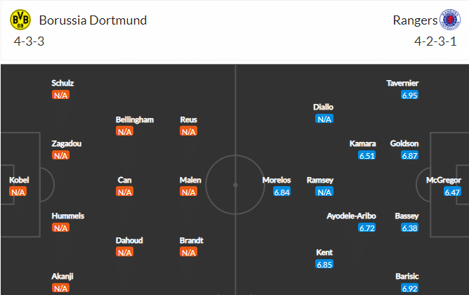Image resolution: width=469 pixels, height=295 pixels.
Task: Click Rangers' 4-2-3-1 formation label
Action: [435, 41]
